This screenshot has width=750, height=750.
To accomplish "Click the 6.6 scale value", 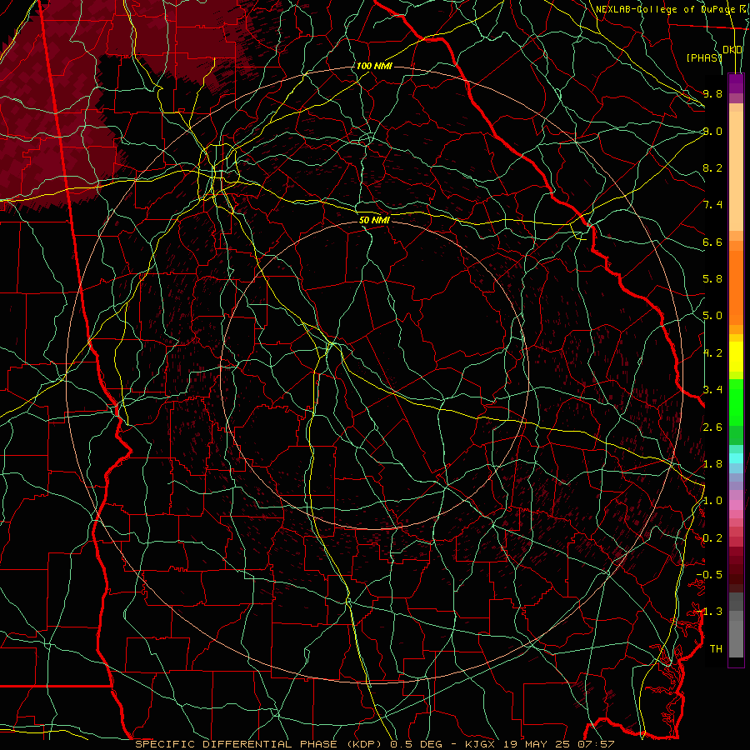I will point(712,242).
